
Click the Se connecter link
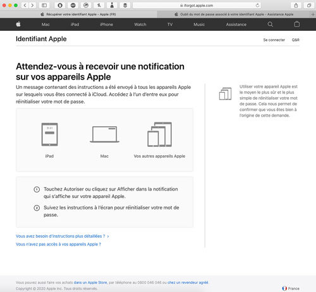point(274,40)
